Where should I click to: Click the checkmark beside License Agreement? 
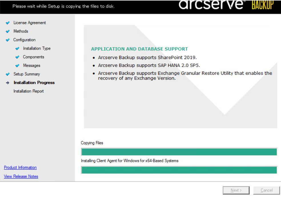click(8, 23)
